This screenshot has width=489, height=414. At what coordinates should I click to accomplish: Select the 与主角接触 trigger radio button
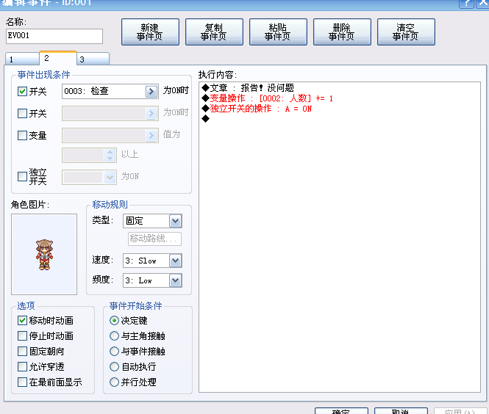coord(114,336)
